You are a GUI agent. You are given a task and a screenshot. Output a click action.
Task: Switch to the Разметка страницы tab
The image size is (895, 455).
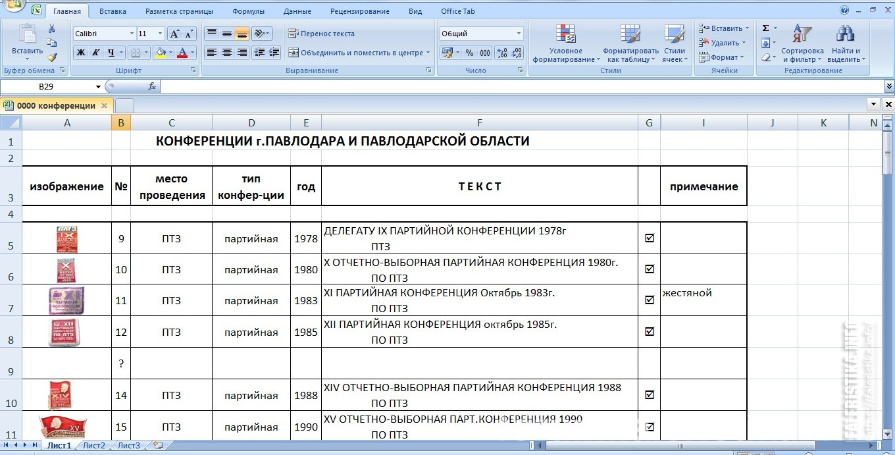click(179, 11)
